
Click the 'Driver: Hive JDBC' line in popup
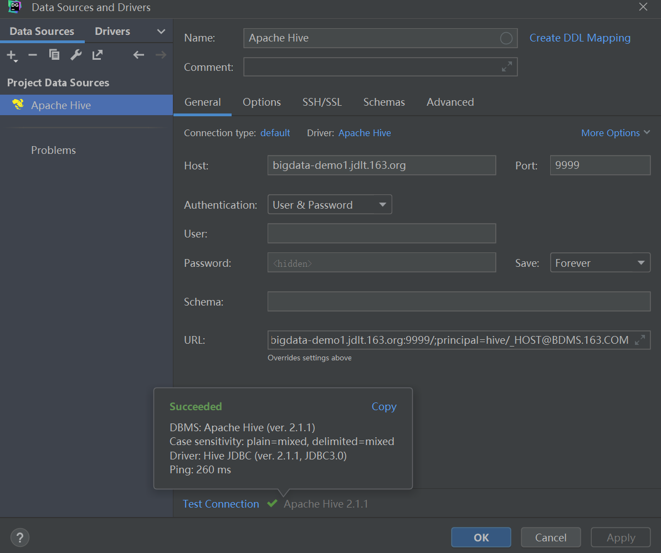pos(258,456)
